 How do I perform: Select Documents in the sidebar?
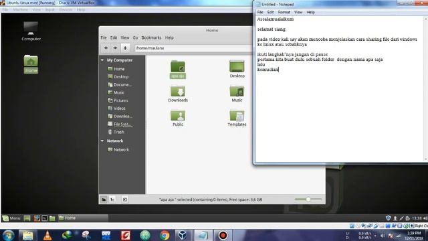tap(122, 85)
